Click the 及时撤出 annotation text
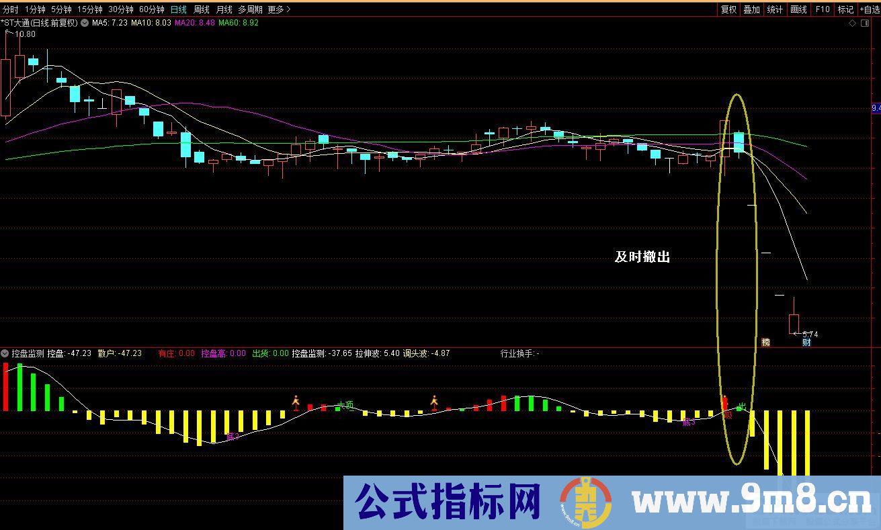This screenshot has height=530, width=881. pos(642,257)
